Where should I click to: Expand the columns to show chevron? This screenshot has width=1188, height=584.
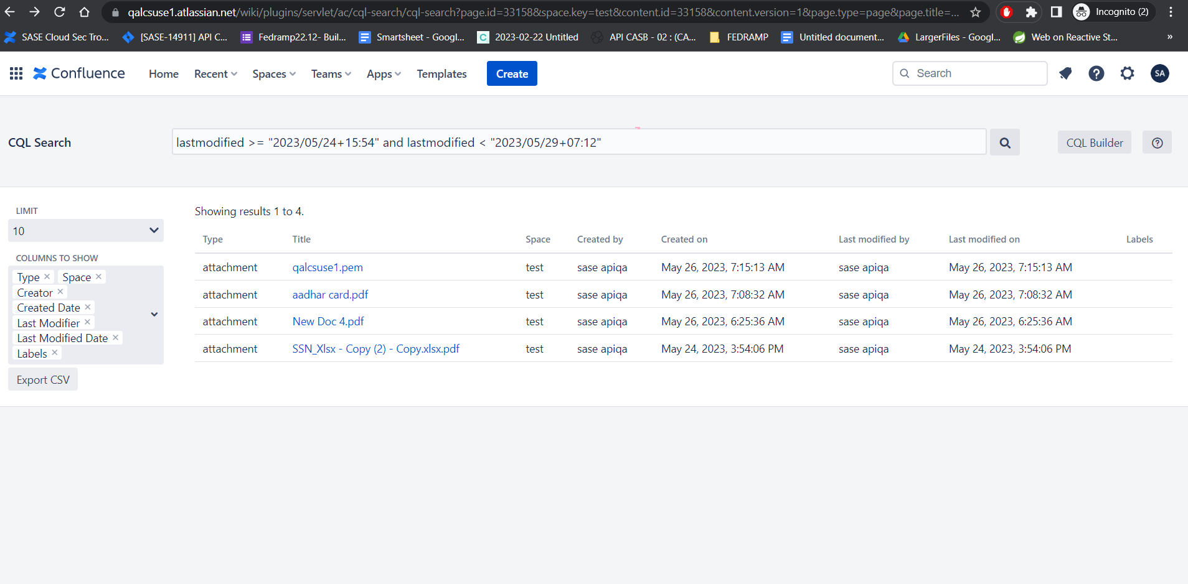[154, 314]
